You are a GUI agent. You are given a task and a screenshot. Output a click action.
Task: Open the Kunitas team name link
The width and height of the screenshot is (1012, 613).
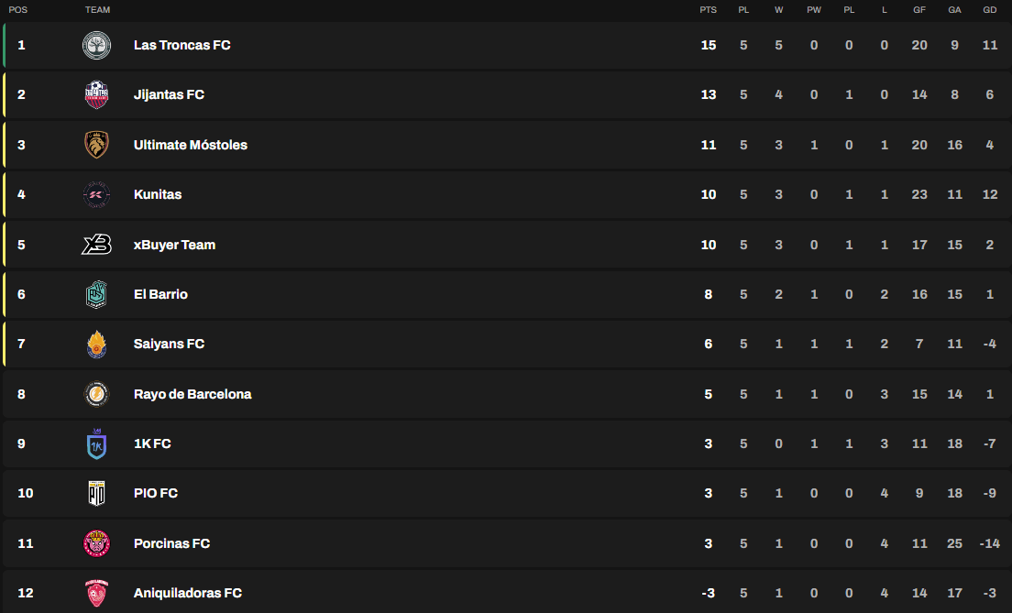(x=158, y=194)
